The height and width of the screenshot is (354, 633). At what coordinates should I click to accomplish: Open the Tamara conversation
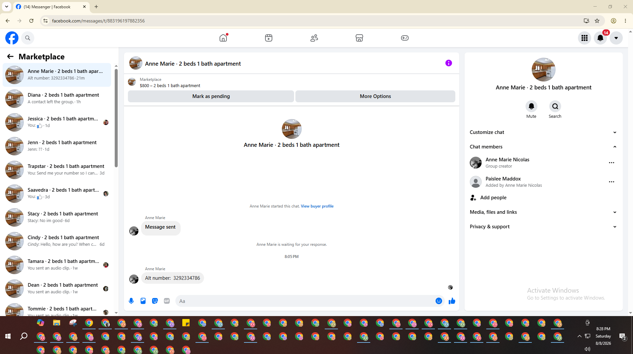tap(57, 265)
